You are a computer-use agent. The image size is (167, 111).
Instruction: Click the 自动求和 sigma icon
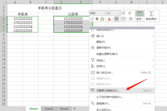pos(152,14)
